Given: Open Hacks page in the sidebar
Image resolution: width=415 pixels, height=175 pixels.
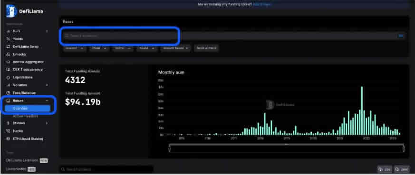Looking at the screenshot, I should pos(18,131).
